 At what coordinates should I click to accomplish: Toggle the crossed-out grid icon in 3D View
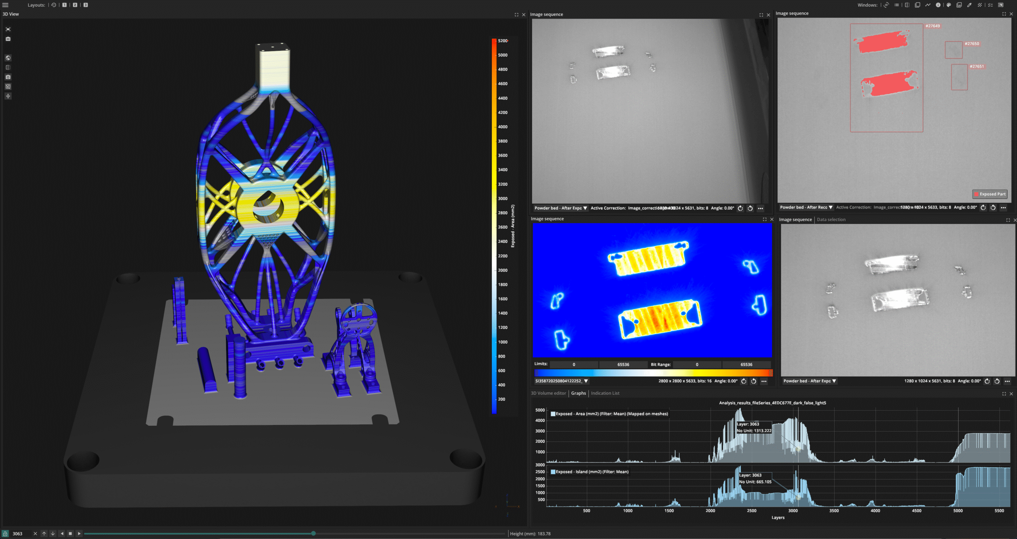(8, 87)
